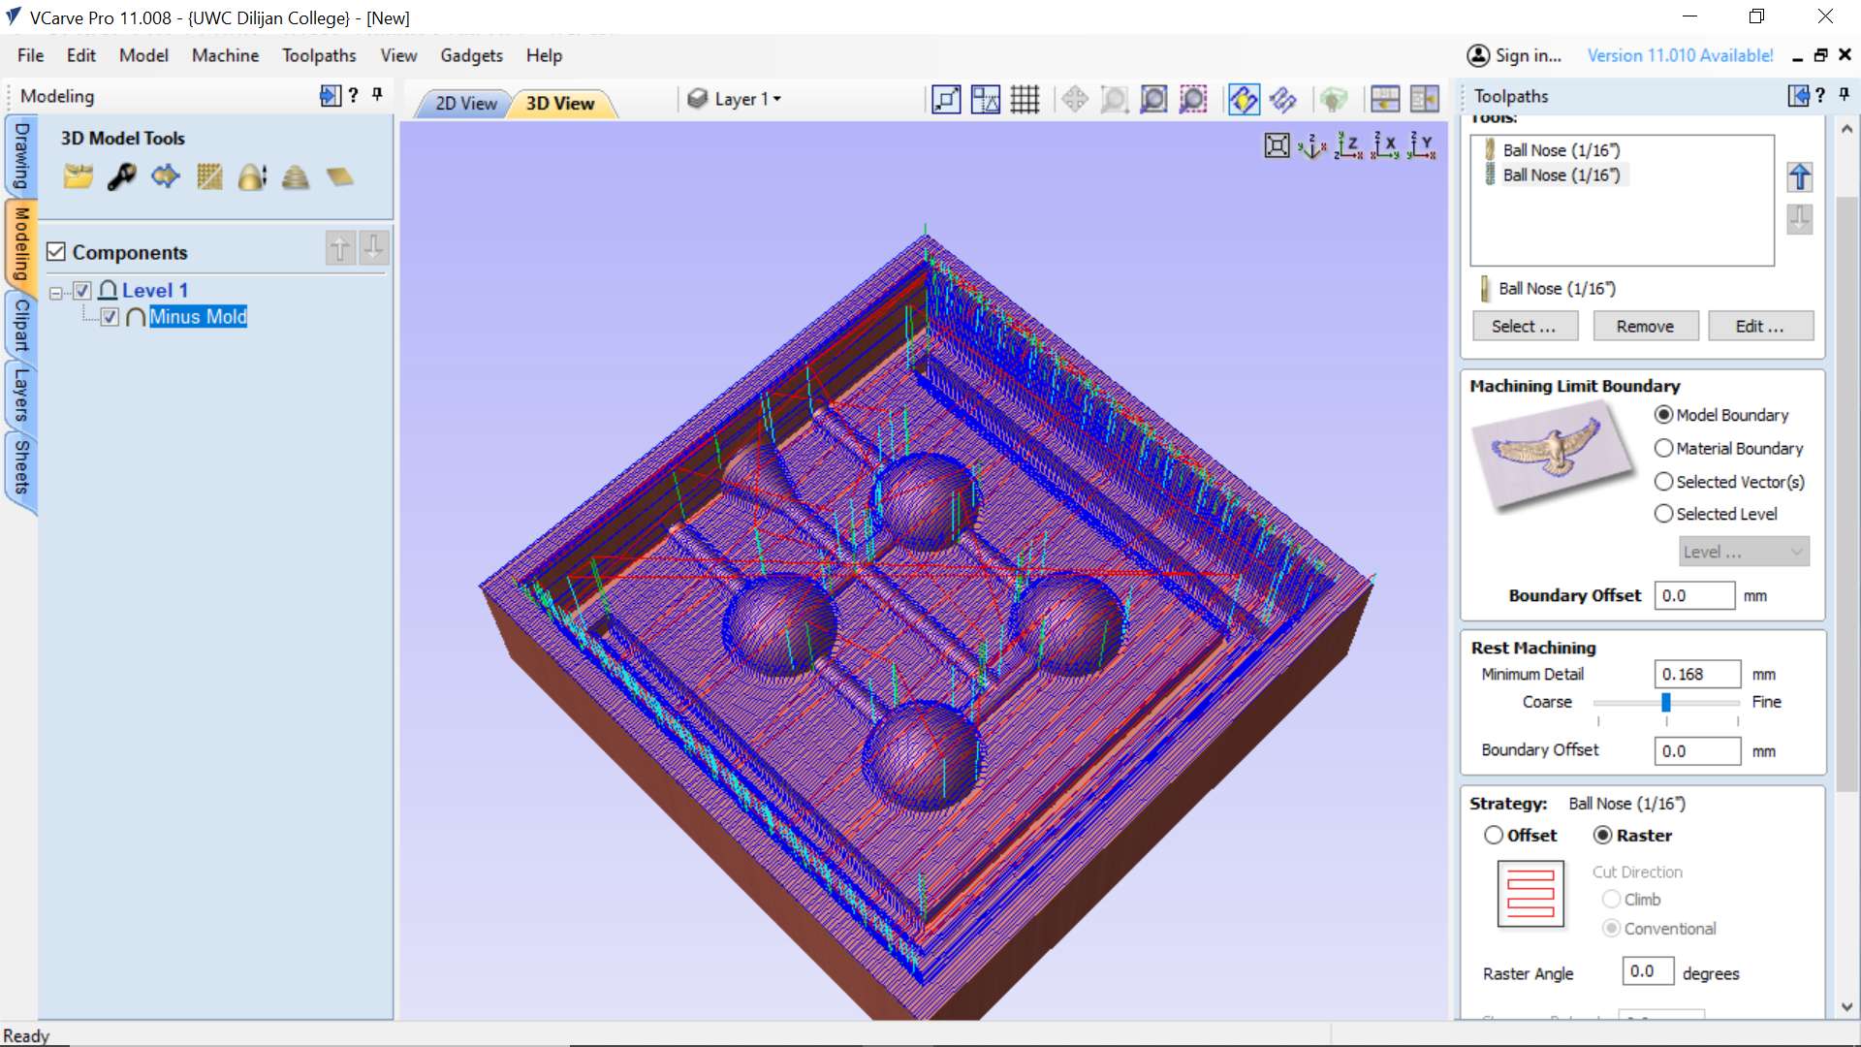Image resolution: width=1861 pixels, height=1047 pixels.
Task: Click the dome shape icon in 3D Model Tools
Action: tap(252, 177)
